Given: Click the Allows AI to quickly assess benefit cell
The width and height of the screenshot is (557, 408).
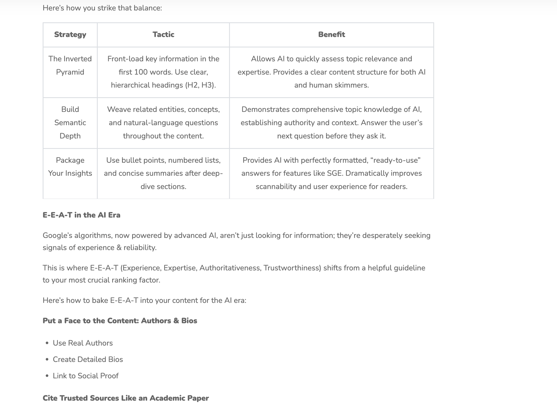Looking at the screenshot, I should pos(331,72).
